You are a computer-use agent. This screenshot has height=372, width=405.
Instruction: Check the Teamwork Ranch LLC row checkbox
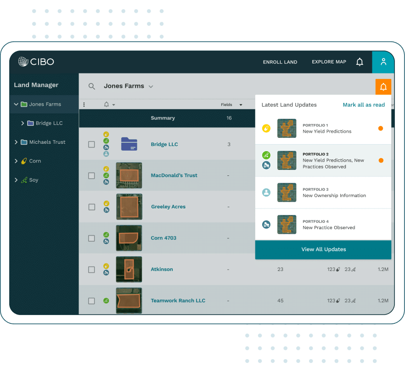[x=91, y=301]
